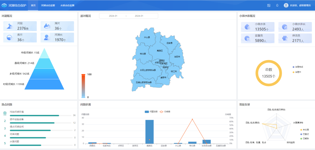This screenshot has height=150, width=315.
Task: Click the 河湖综合保护 logo icon
Action: click(4, 5)
